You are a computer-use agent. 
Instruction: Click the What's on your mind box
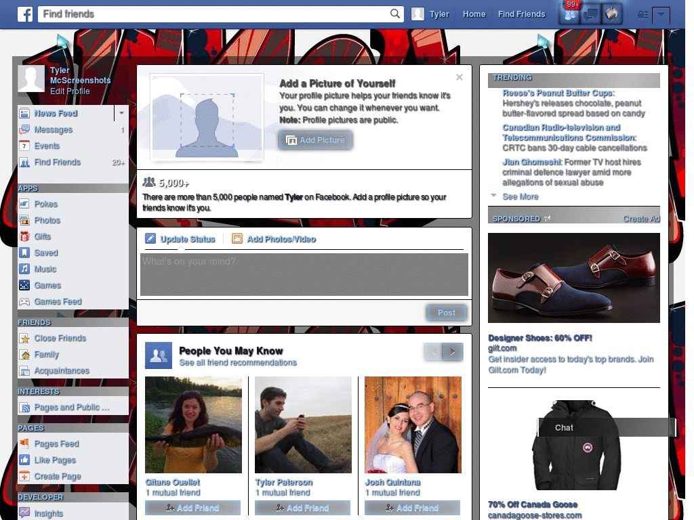[304, 274]
